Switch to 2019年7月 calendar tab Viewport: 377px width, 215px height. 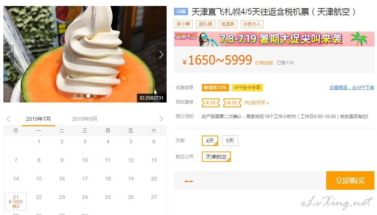[x=39, y=119]
